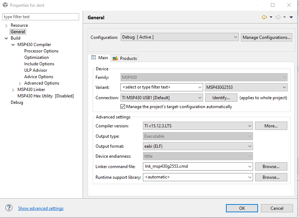The width and height of the screenshot is (299, 218).
Task: Click the Manage Configurations button
Action: (267, 37)
